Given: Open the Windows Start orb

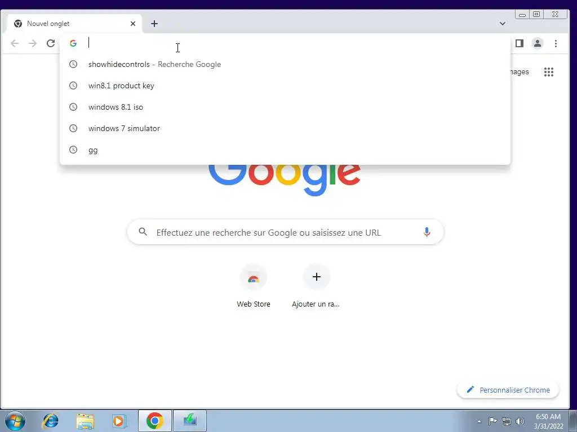Looking at the screenshot, I should coord(15,421).
